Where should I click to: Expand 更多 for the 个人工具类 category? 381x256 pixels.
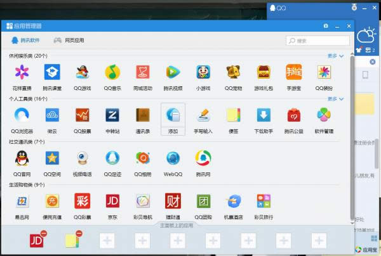(x=335, y=99)
